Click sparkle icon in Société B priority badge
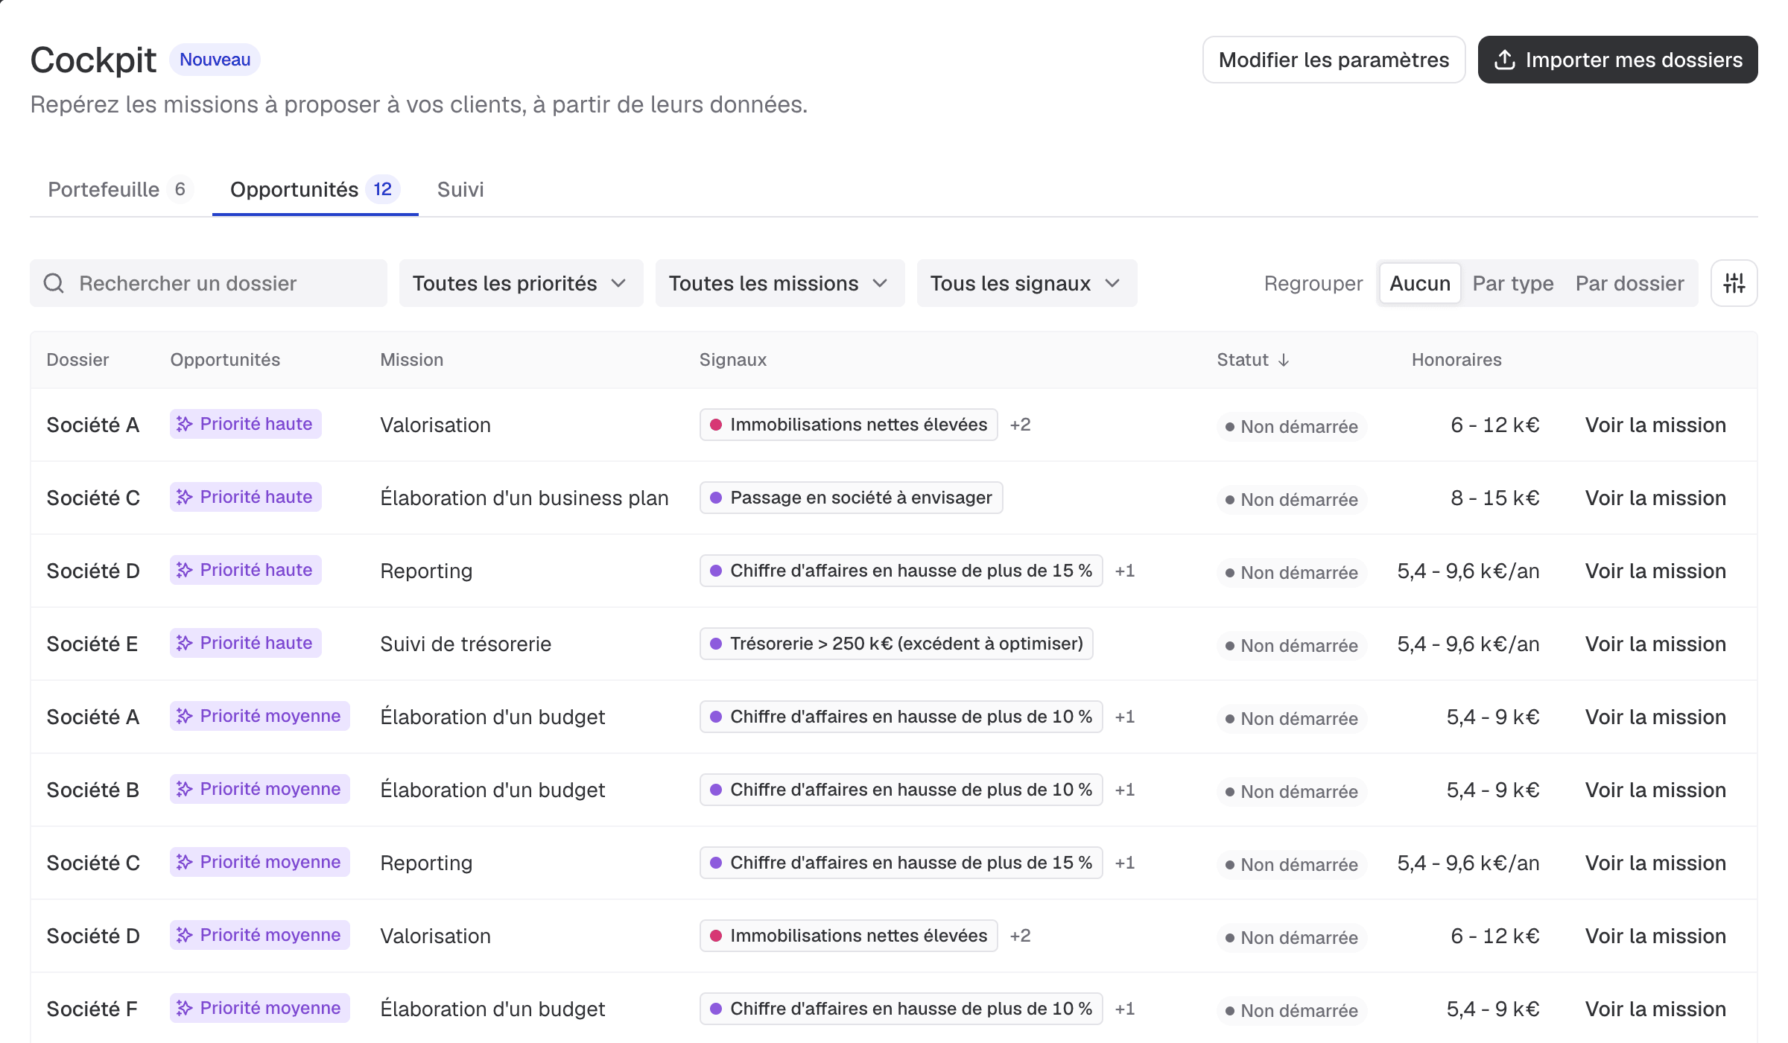 pyautogui.click(x=184, y=789)
